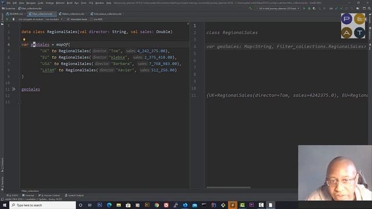
Task: Click in the Windows search box
Action: (42, 205)
